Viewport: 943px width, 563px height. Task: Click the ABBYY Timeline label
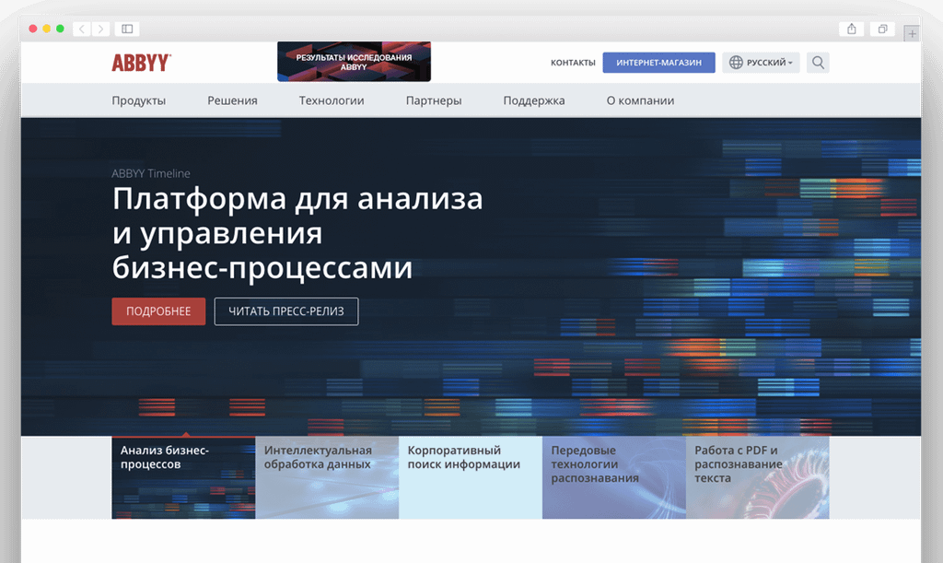(x=151, y=173)
